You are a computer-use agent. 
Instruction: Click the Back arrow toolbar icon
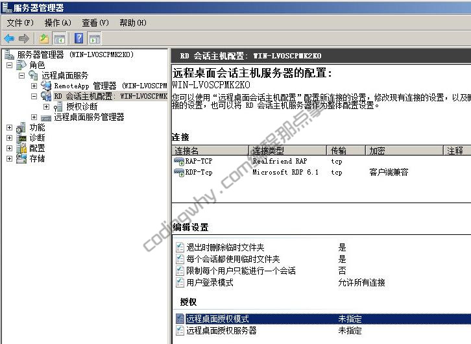(9, 38)
